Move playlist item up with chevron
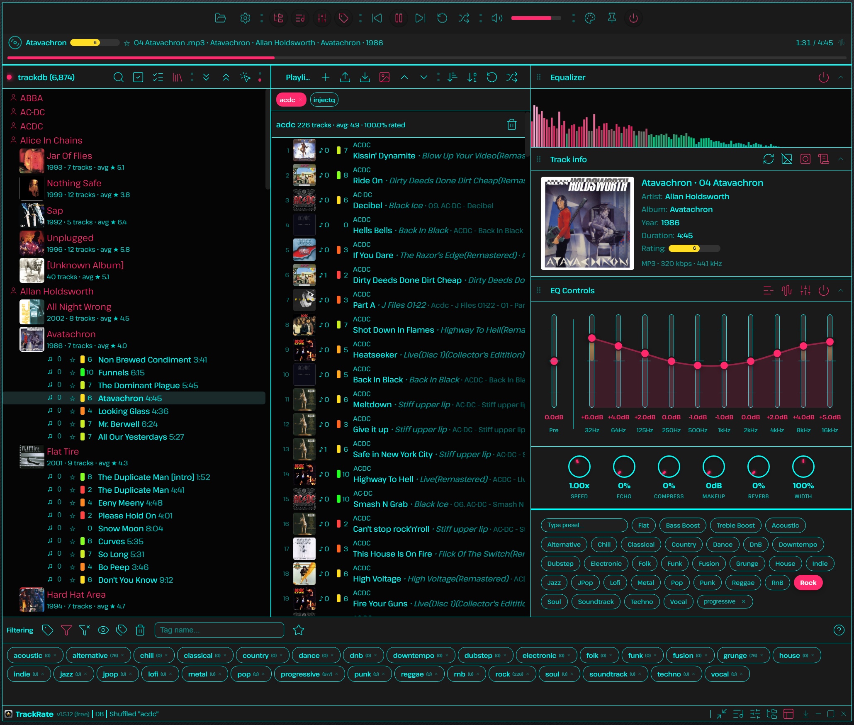 point(404,77)
